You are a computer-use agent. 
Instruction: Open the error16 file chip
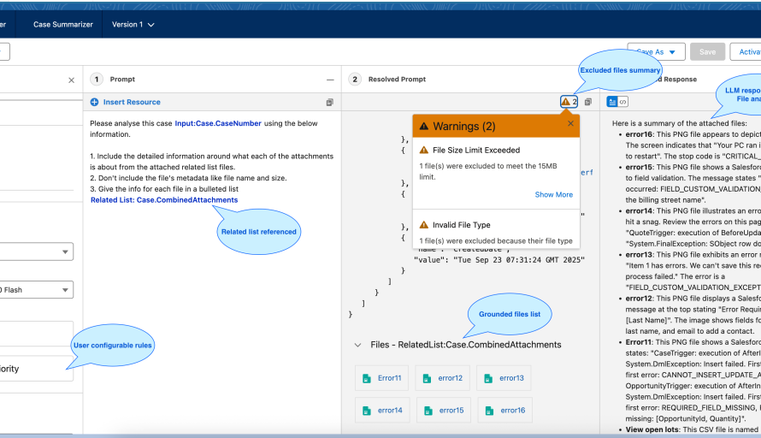coord(505,411)
